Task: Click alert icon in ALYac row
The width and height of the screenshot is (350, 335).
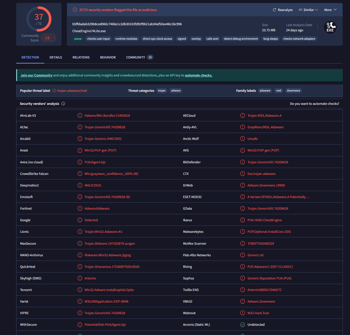Action: point(80,127)
